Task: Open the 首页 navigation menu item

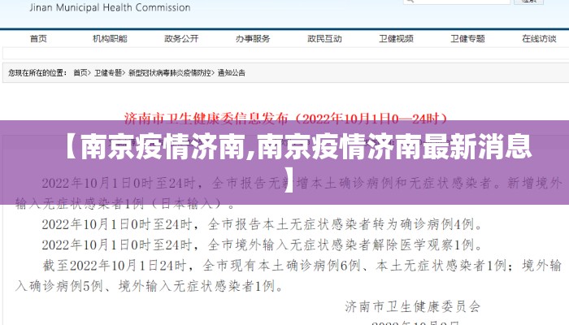Action: pos(38,38)
